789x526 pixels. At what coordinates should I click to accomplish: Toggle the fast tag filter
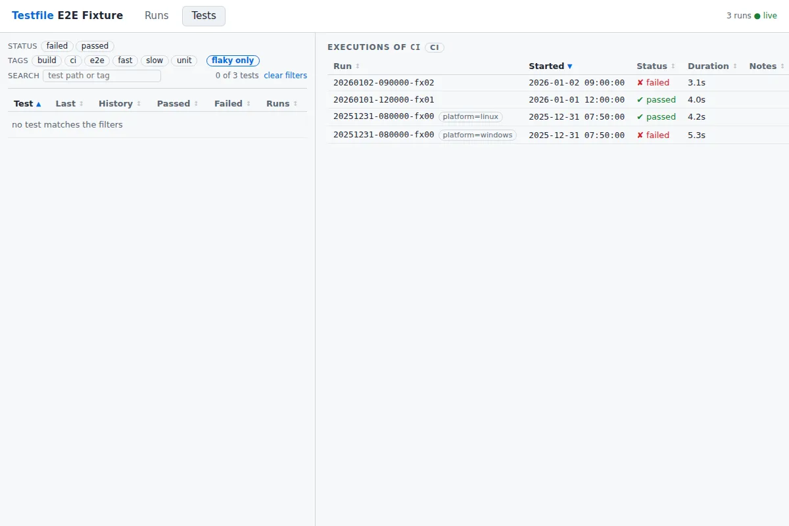(x=125, y=60)
